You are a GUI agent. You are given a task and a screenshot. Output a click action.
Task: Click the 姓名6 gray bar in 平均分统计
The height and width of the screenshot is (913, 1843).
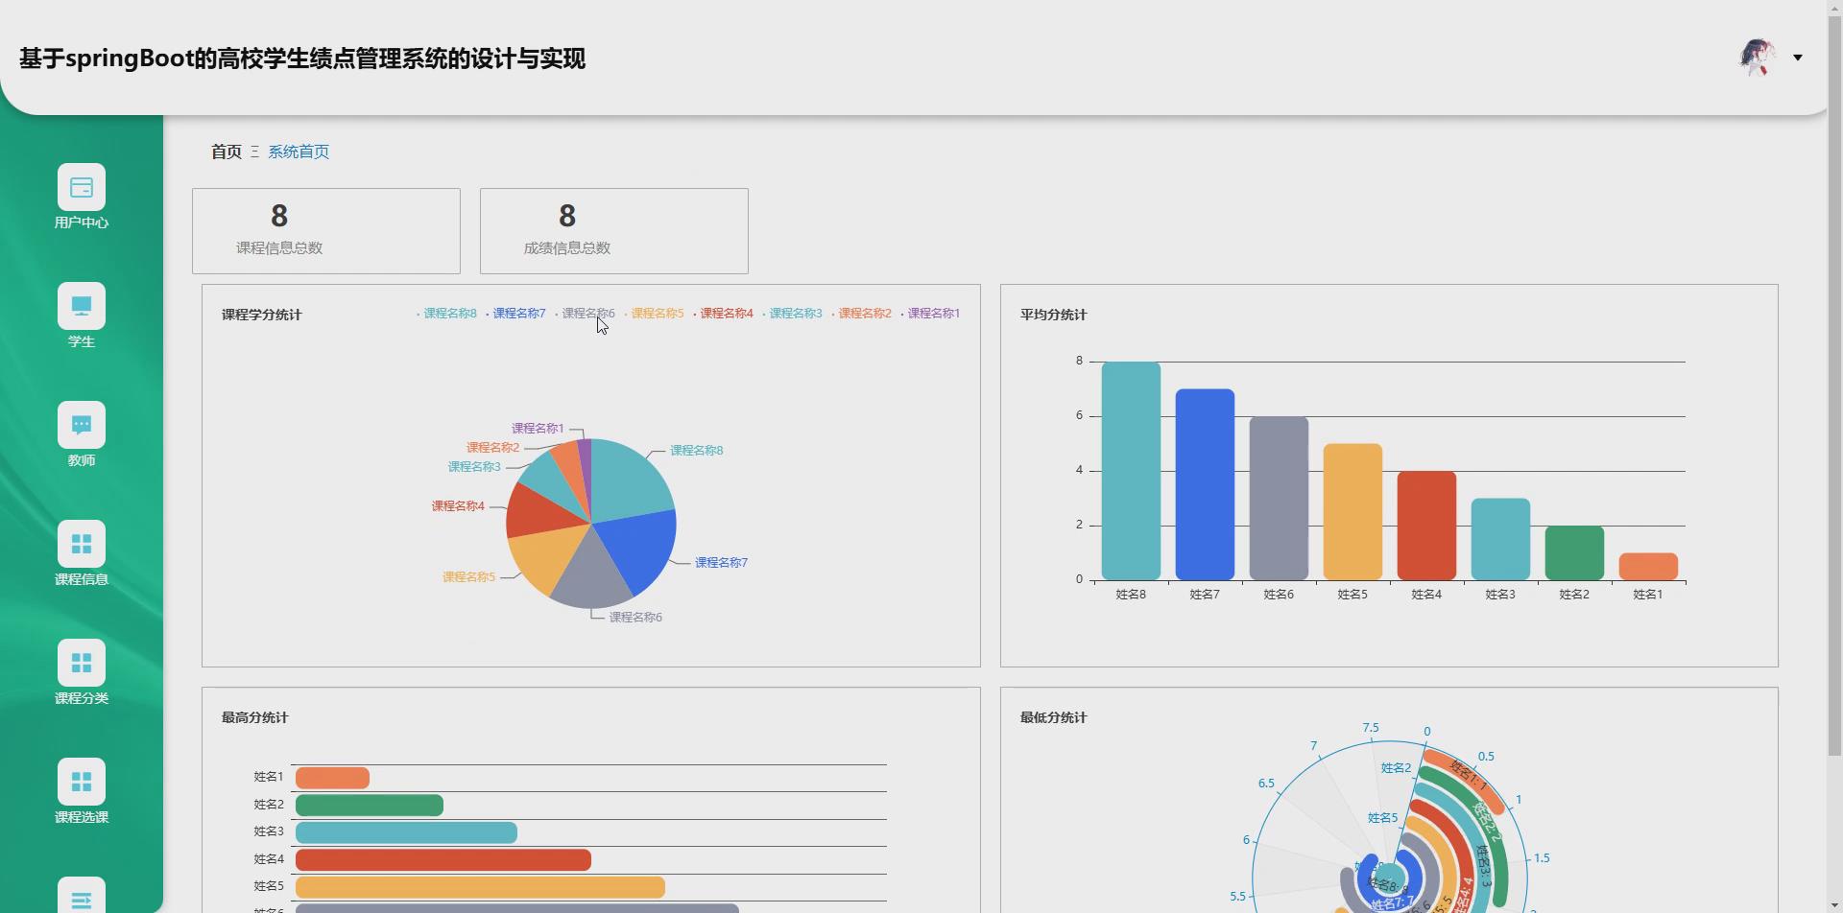tap(1279, 498)
